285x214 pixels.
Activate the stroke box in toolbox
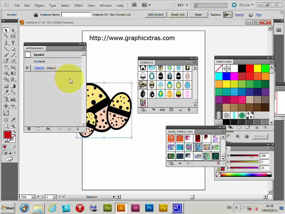click(x=12, y=139)
